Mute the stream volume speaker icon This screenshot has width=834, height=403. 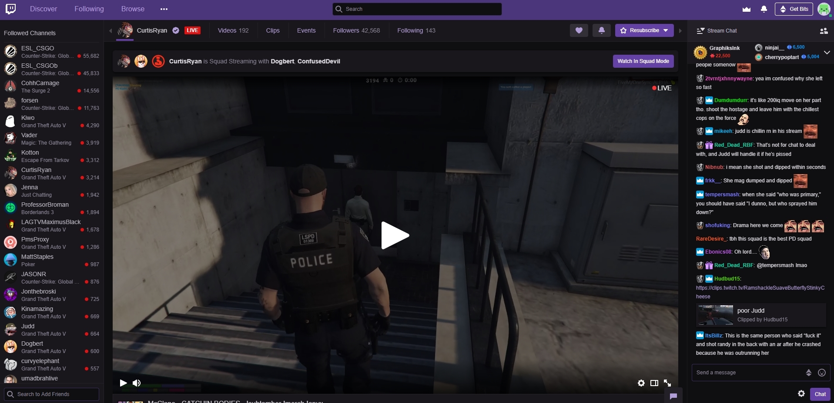point(137,383)
